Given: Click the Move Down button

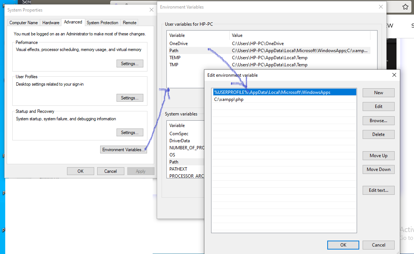Looking at the screenshot, I should 378,169.
